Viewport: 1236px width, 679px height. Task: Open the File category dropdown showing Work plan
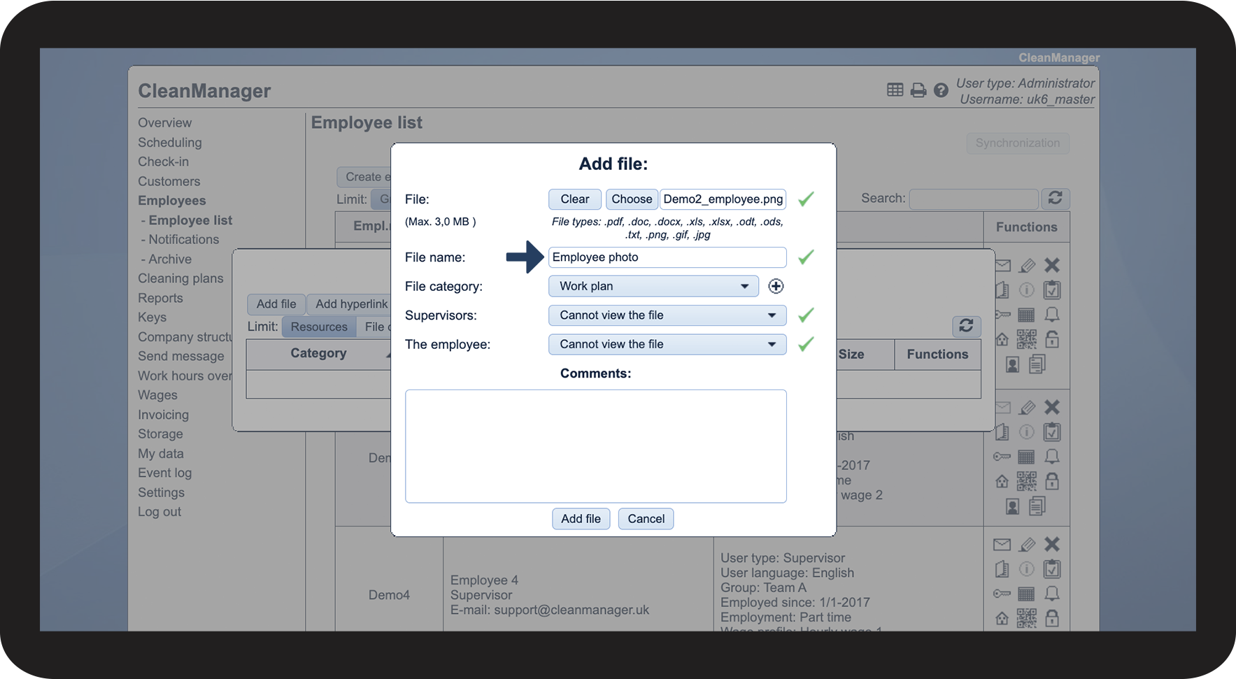pyautogui.click(x=653, y=286)
